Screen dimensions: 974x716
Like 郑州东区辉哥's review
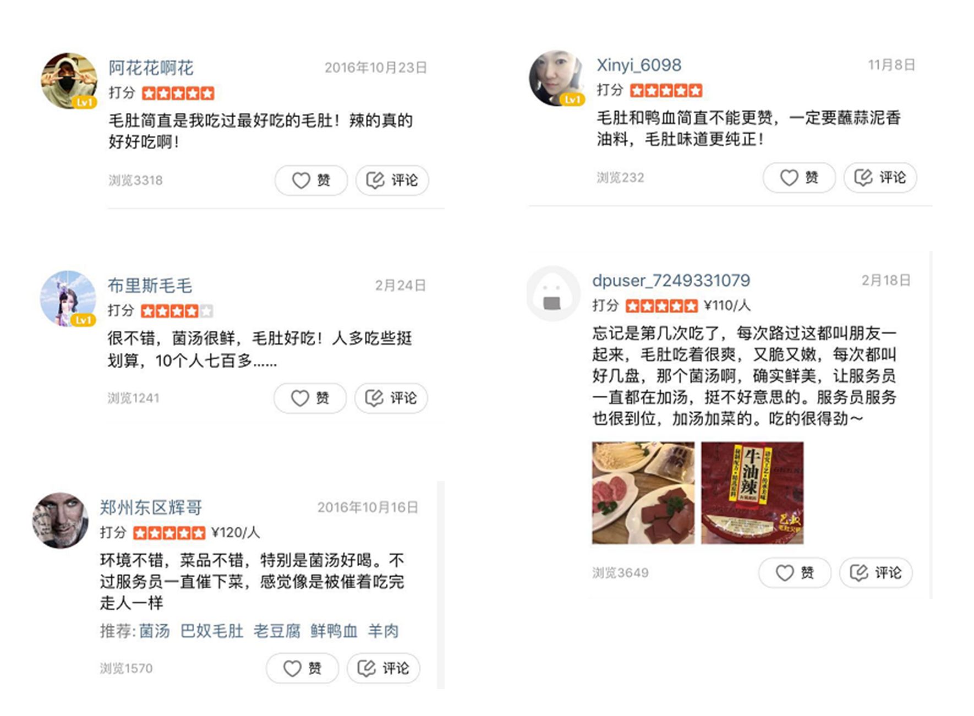tap(302, 668)
